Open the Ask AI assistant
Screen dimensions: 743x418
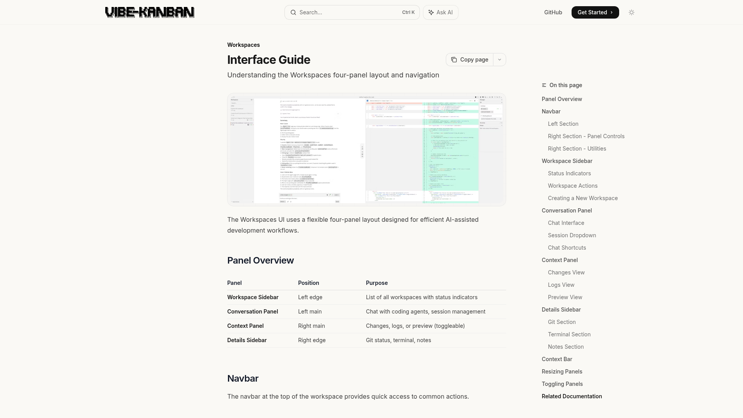point(440,12)
